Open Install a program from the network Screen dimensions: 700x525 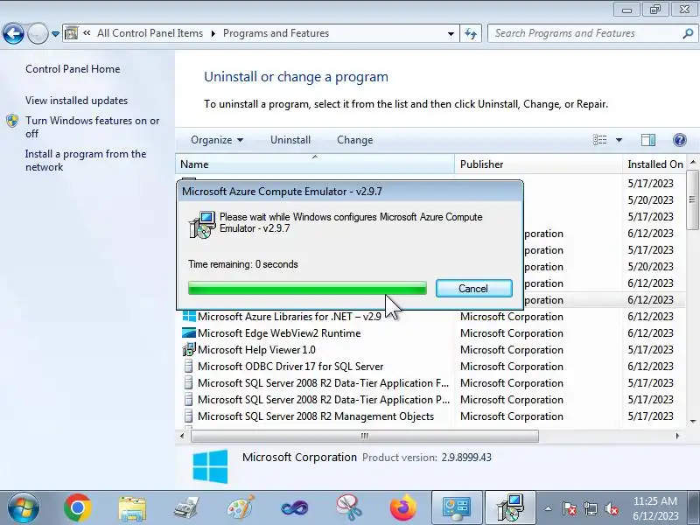86,160
